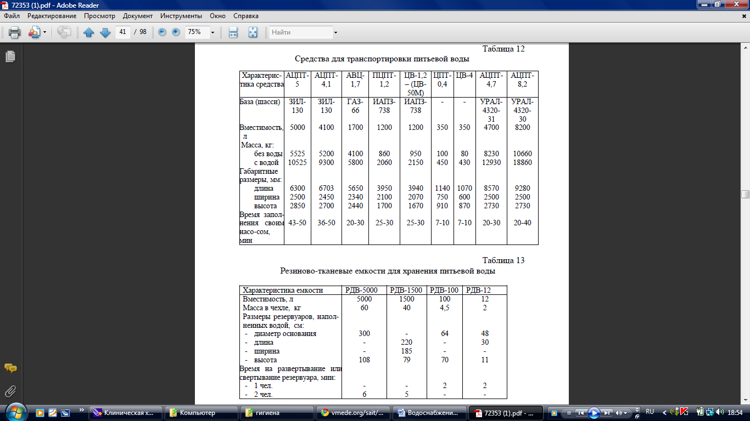750x421 pixels.
Task: Open the Файл menu
Action: click(12, 16)
